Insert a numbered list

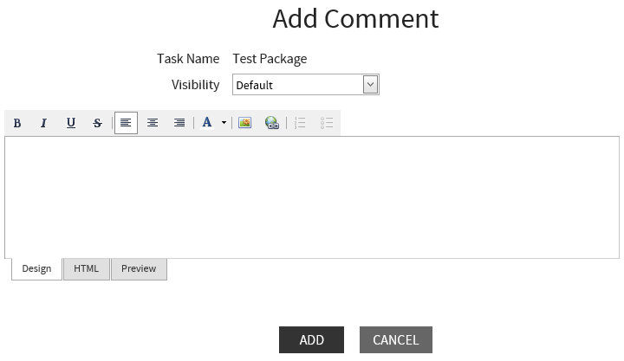click(x=300, y=123)
